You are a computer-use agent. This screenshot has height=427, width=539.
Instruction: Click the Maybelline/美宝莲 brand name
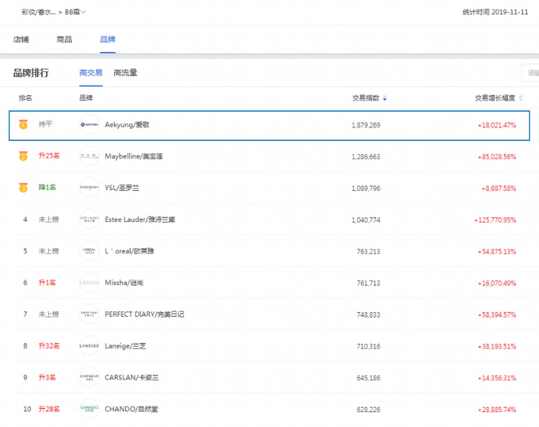click(x=134, y=156)
